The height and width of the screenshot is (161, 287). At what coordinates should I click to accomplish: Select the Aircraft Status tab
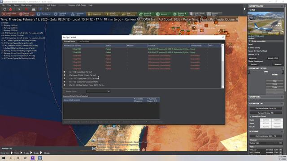pos(70,42)
